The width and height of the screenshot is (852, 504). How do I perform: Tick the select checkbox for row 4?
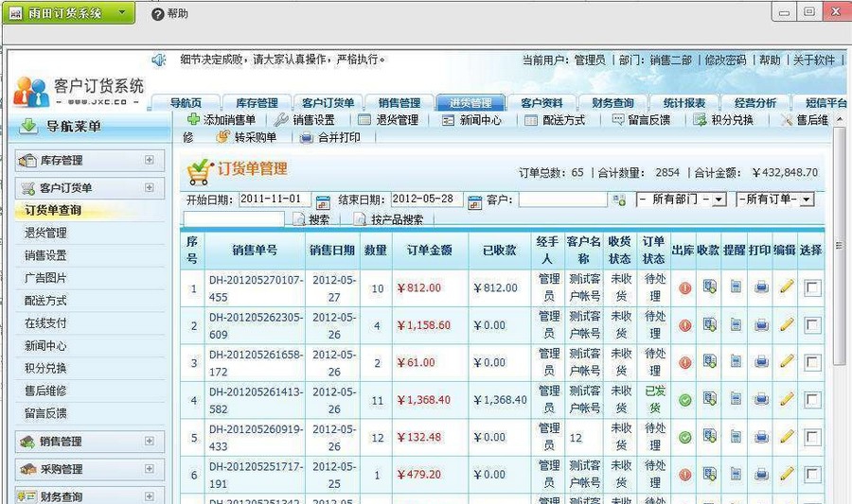(x=812, y=400)
